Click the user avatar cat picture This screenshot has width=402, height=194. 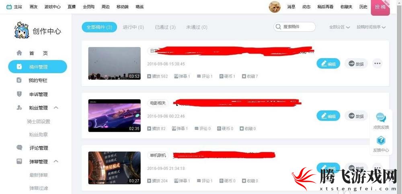click(275, 7)
